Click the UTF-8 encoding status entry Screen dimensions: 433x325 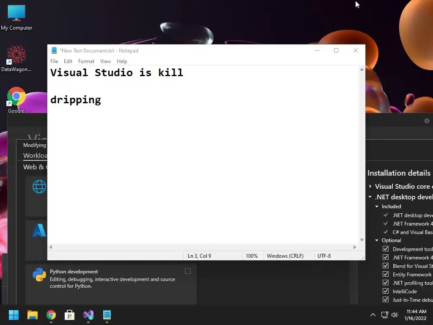click(x=324, y=256)
